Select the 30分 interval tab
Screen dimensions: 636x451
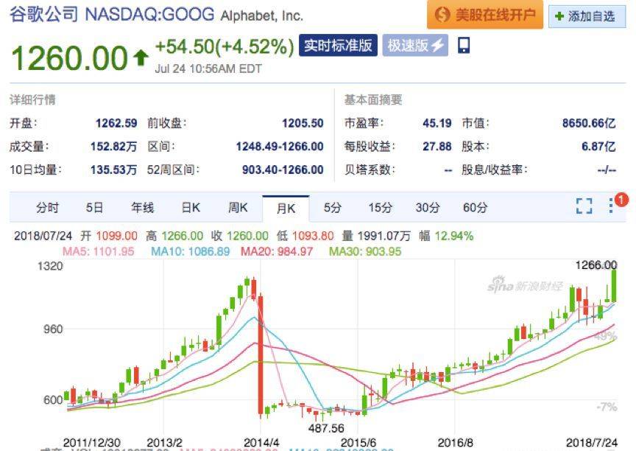pyautogui.click(x=428, y=207)
